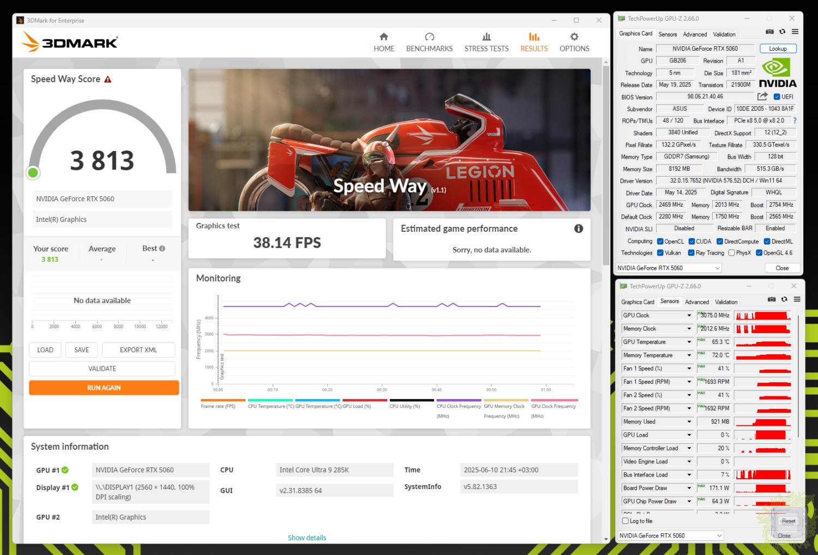
Task: Click the info icon for Estimated game performance
Action: tap(579, 228)
